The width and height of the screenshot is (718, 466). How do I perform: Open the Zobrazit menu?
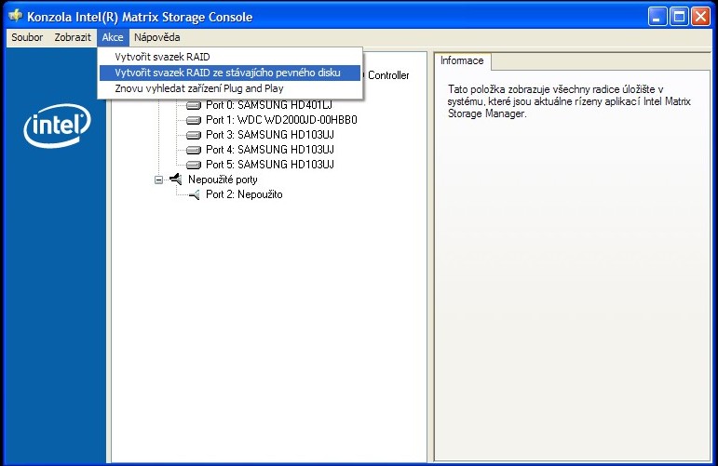[x=73, y=37]
